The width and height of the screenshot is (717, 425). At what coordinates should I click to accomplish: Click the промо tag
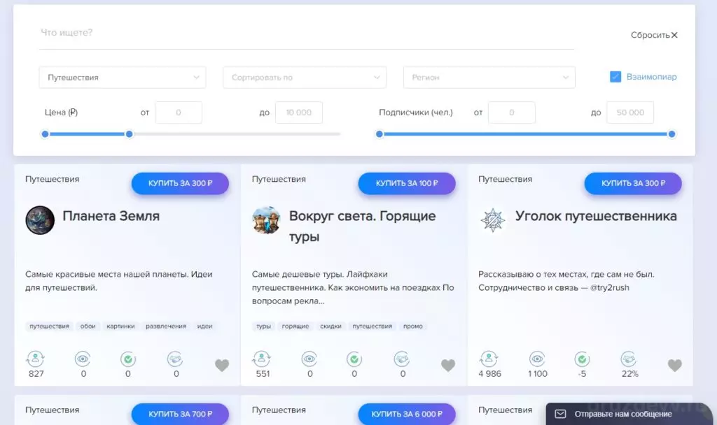coord(413,326)
